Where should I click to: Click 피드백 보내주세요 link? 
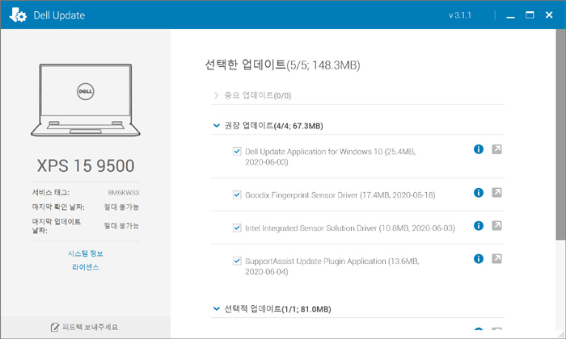(x=91, y=327)
